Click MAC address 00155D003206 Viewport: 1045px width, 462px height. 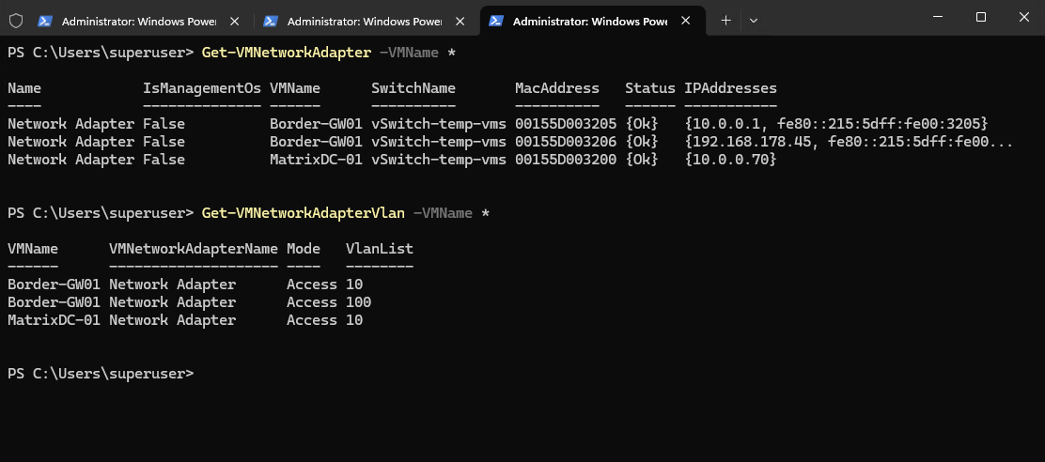click(565, 142)
